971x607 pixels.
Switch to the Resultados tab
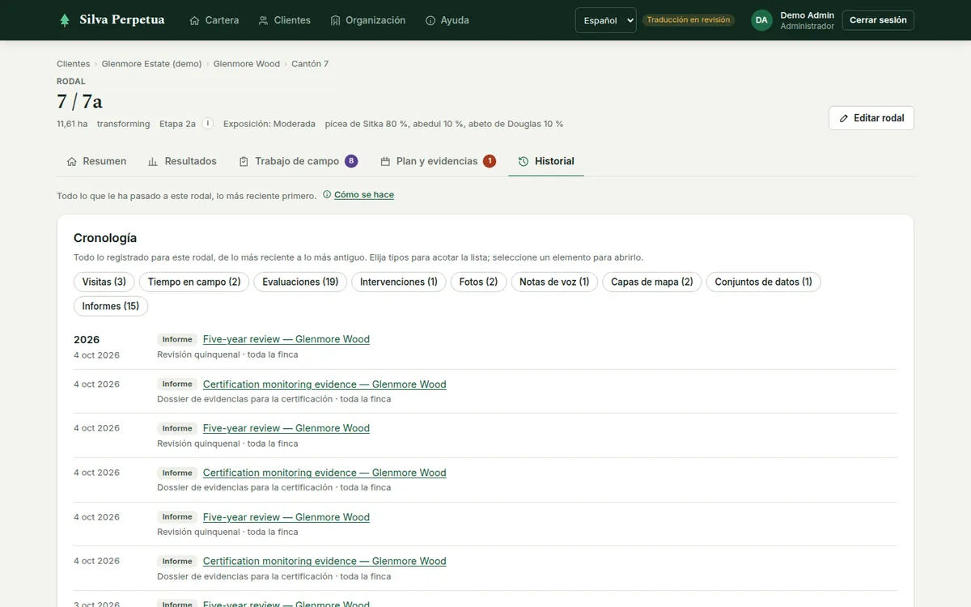(182, 161)
